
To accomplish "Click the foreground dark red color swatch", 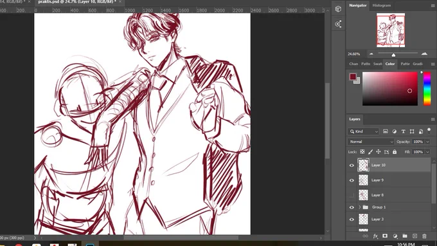I will pyautogui.click(x=353, y=77).
